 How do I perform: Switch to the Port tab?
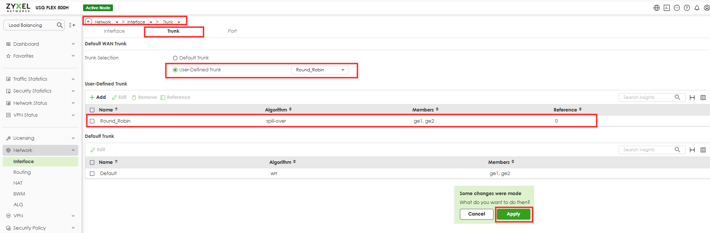(232, 31)
